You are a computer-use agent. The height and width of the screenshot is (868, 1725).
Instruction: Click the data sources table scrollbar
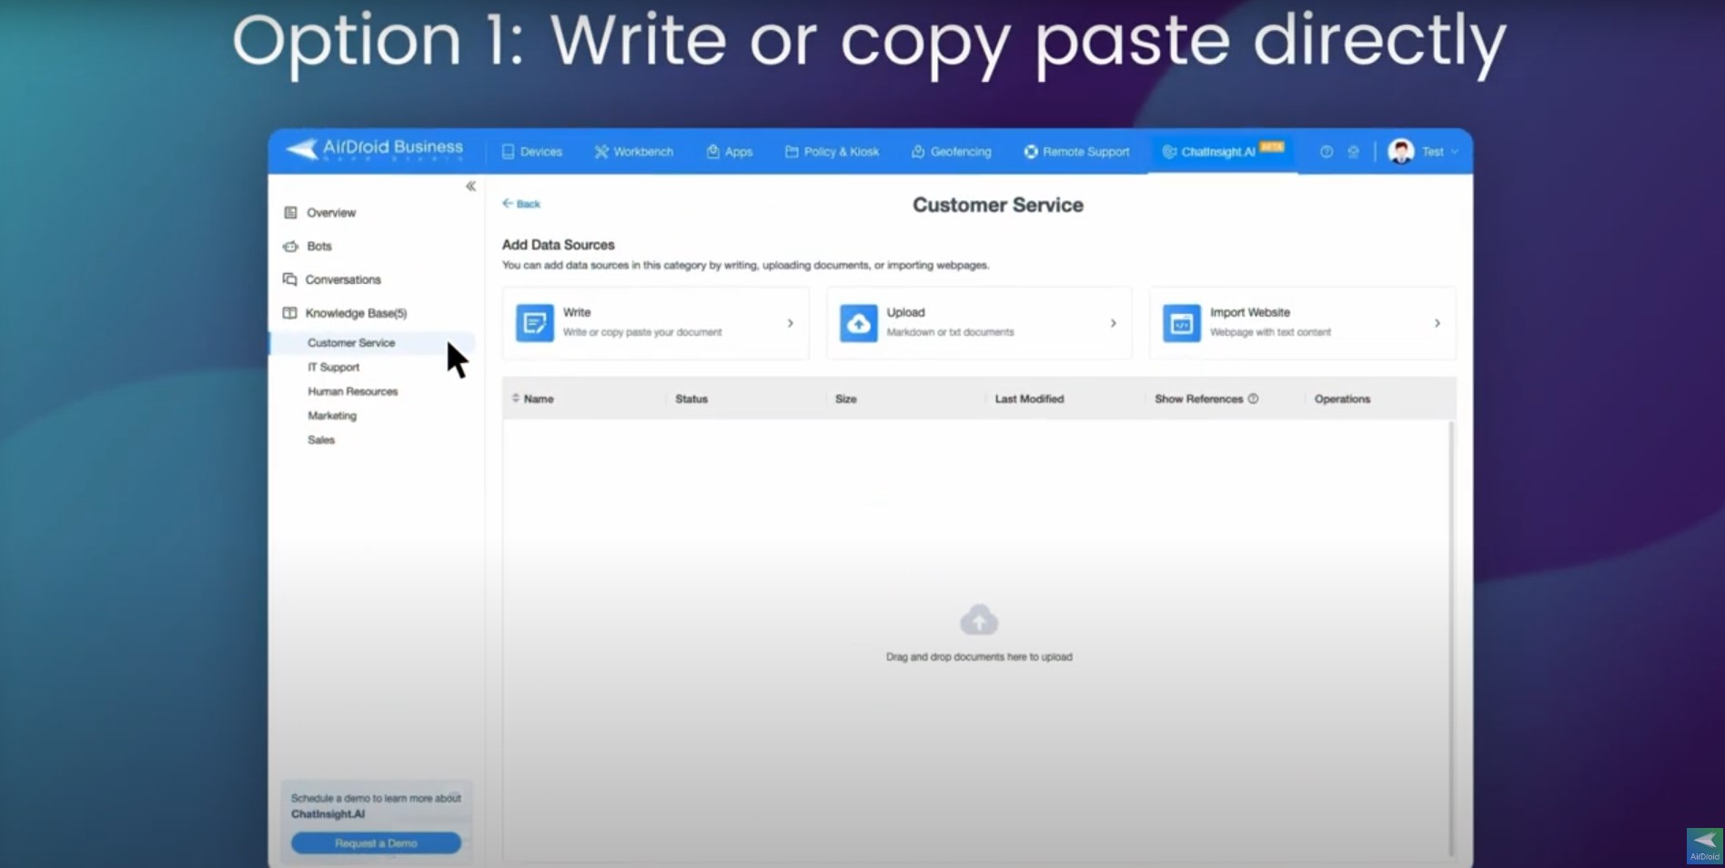(x=1450, y=638)
